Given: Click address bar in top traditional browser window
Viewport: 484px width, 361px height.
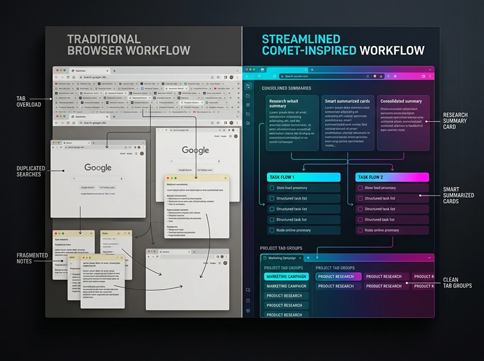Looking at the screenshot, I should [149, 77].
